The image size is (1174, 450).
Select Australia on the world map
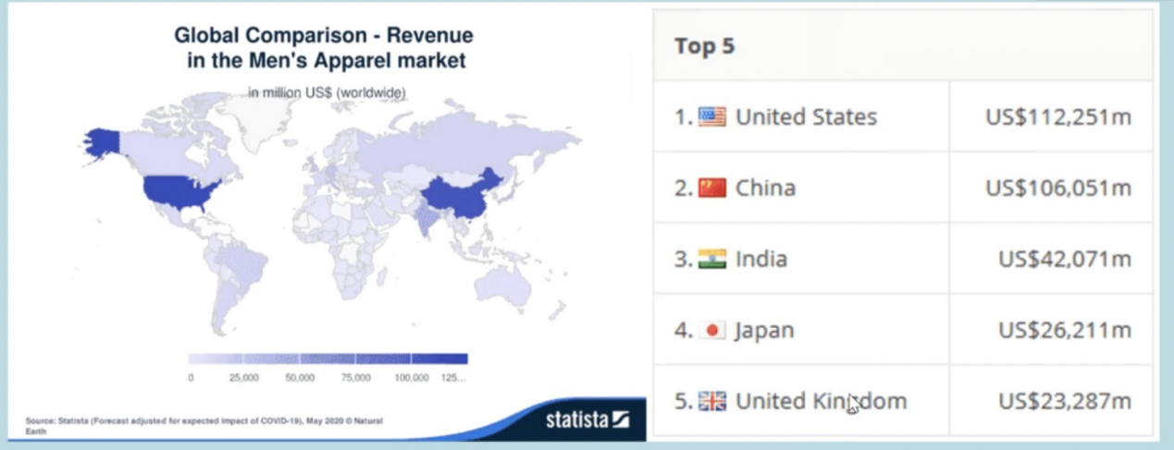[501, 287]
